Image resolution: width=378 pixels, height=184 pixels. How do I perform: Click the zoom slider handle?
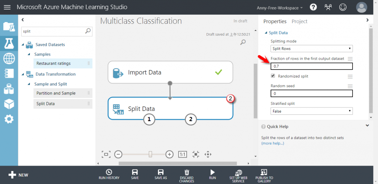(x=151, y=154)
